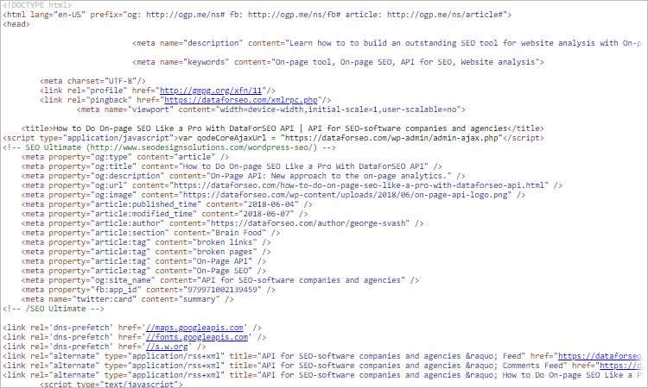Click the article:tag "On-Page API" line
This screenshot has height=388, width=648.
click(143, 261)
